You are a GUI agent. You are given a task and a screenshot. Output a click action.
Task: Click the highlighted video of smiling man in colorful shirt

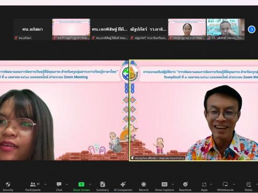point(193,110)
